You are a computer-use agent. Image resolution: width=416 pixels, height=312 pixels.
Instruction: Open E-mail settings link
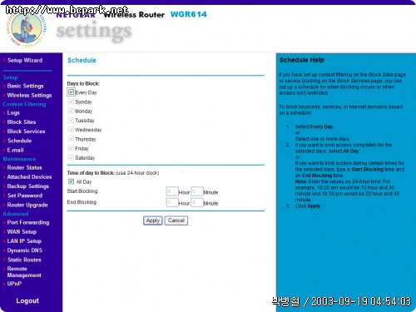click(15, 151)
